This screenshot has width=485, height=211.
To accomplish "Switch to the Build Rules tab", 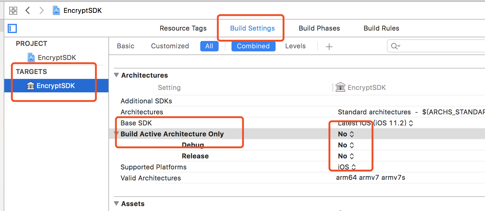I will pos(381,28).
